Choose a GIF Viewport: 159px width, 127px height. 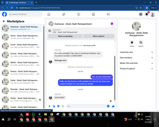pyautogui.click(x=63, y=106)
